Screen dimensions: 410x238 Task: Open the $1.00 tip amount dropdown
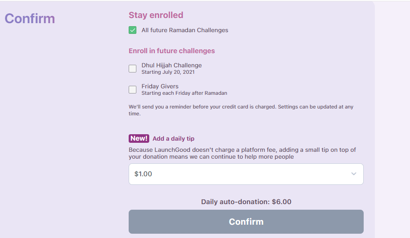(x=246, y=174)
